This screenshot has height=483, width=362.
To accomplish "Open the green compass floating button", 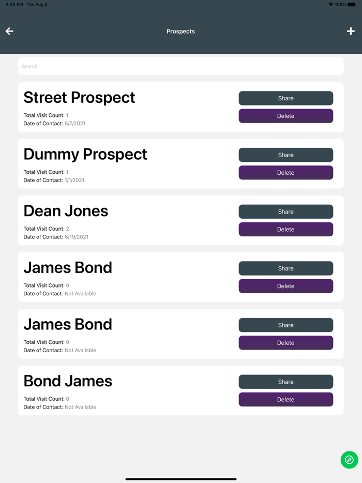I will pos(349,460).
